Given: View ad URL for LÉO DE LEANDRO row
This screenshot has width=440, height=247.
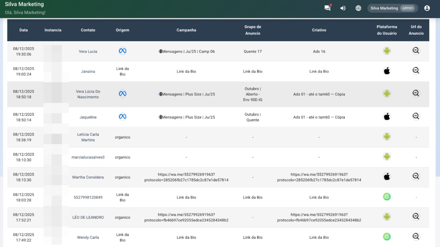Looking at the screenshot, I should point(416,216).
